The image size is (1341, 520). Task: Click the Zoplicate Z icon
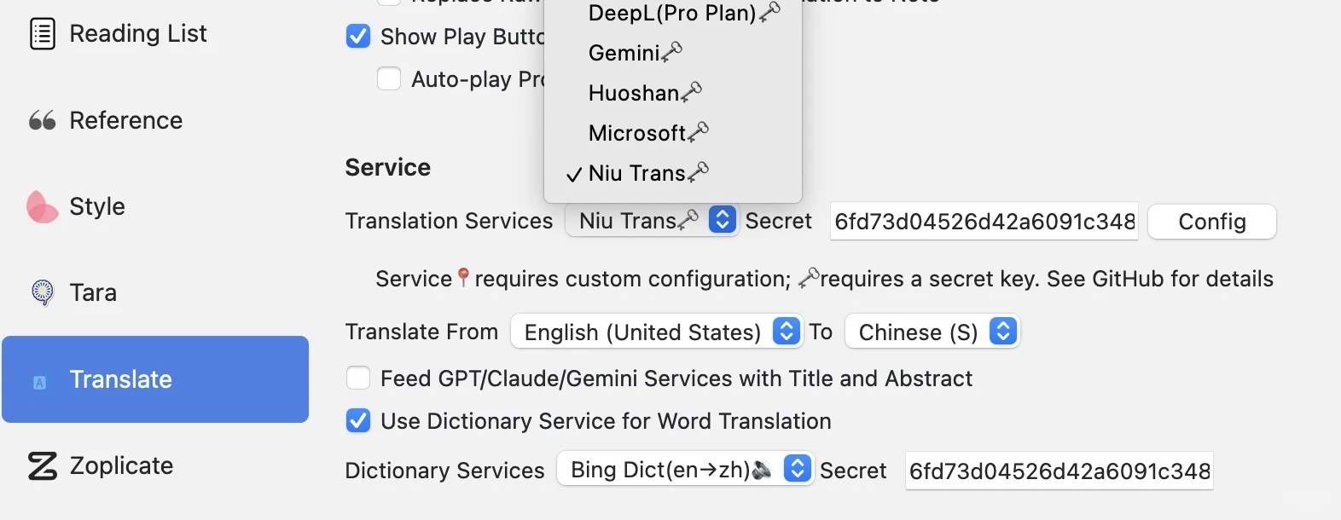(43, 465)
